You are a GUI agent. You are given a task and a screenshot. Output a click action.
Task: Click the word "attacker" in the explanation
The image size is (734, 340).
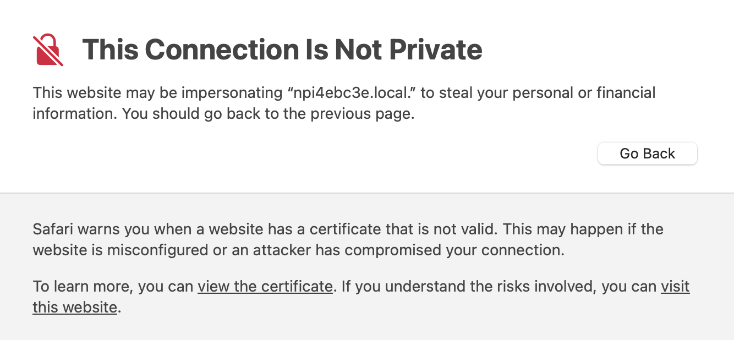pyautogui.click(x=282, y=250)
